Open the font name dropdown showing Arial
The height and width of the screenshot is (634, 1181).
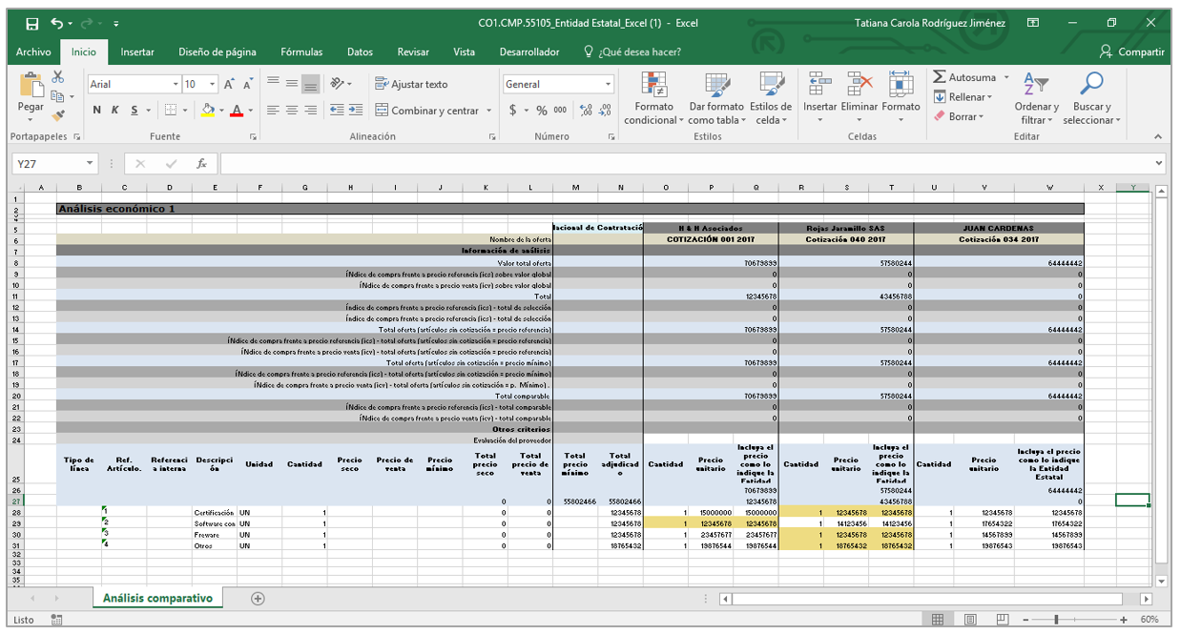click(174, 84)
